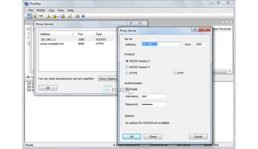The image size is (258, 149).
Task: Open Proxification Rules from toolbar
Action: point(35,16)
